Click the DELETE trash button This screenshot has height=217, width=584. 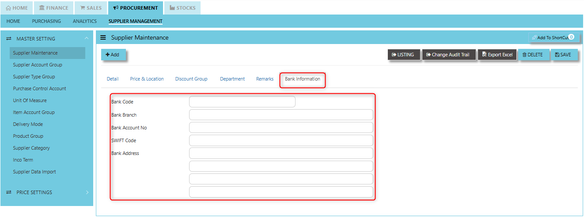[x=533, y=55]
